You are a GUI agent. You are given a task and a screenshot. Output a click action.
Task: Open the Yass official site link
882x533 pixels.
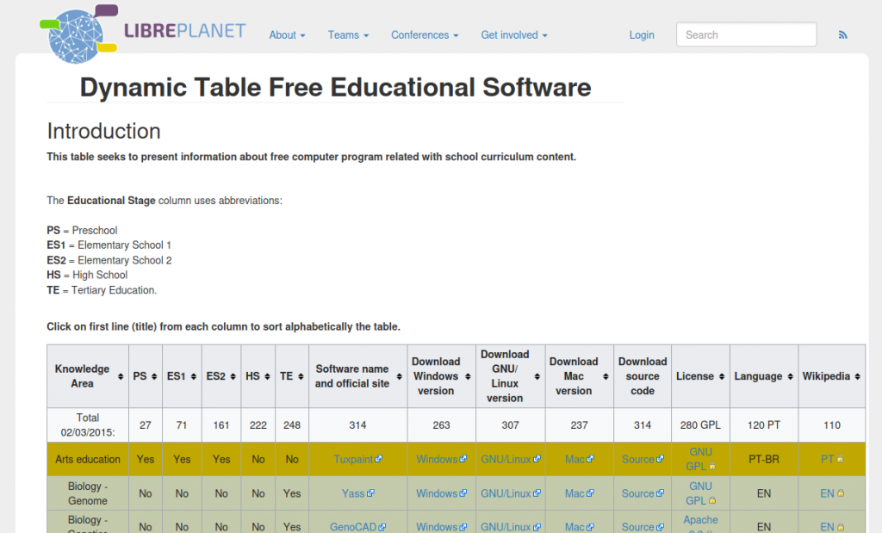coord(357,493)
